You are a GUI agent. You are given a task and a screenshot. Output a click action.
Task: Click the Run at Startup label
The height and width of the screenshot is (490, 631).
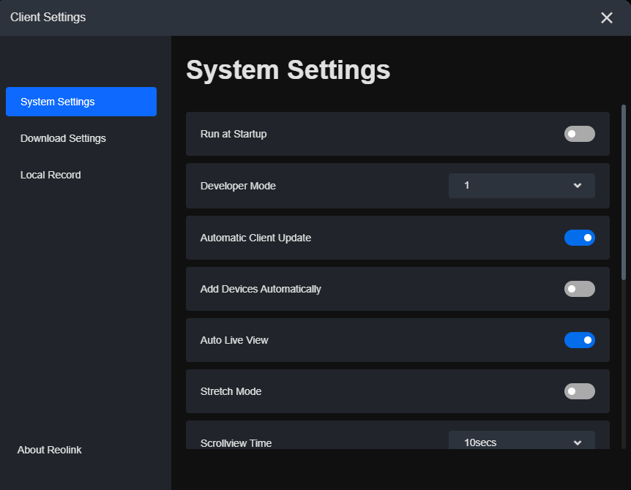coord(234,134)
